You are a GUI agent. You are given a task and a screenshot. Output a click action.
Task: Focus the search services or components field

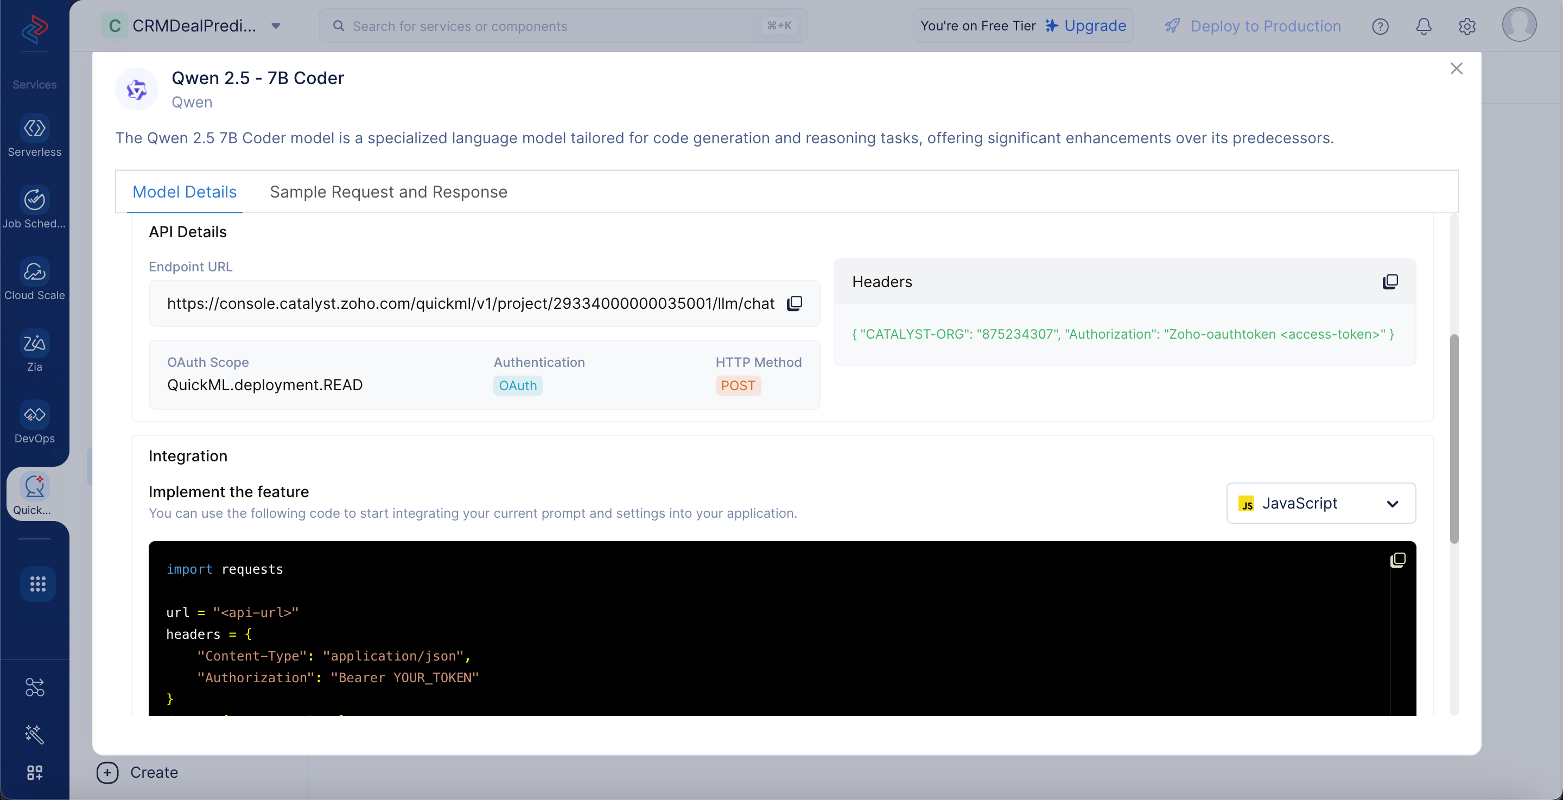click(x=563, y=26)
